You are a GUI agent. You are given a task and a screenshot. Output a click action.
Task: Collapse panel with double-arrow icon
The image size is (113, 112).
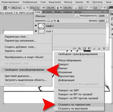pyautogui.click(x=103, y=12)
